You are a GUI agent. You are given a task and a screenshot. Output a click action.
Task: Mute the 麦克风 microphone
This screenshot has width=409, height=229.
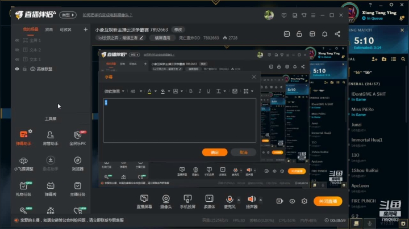tap(229, 199)
